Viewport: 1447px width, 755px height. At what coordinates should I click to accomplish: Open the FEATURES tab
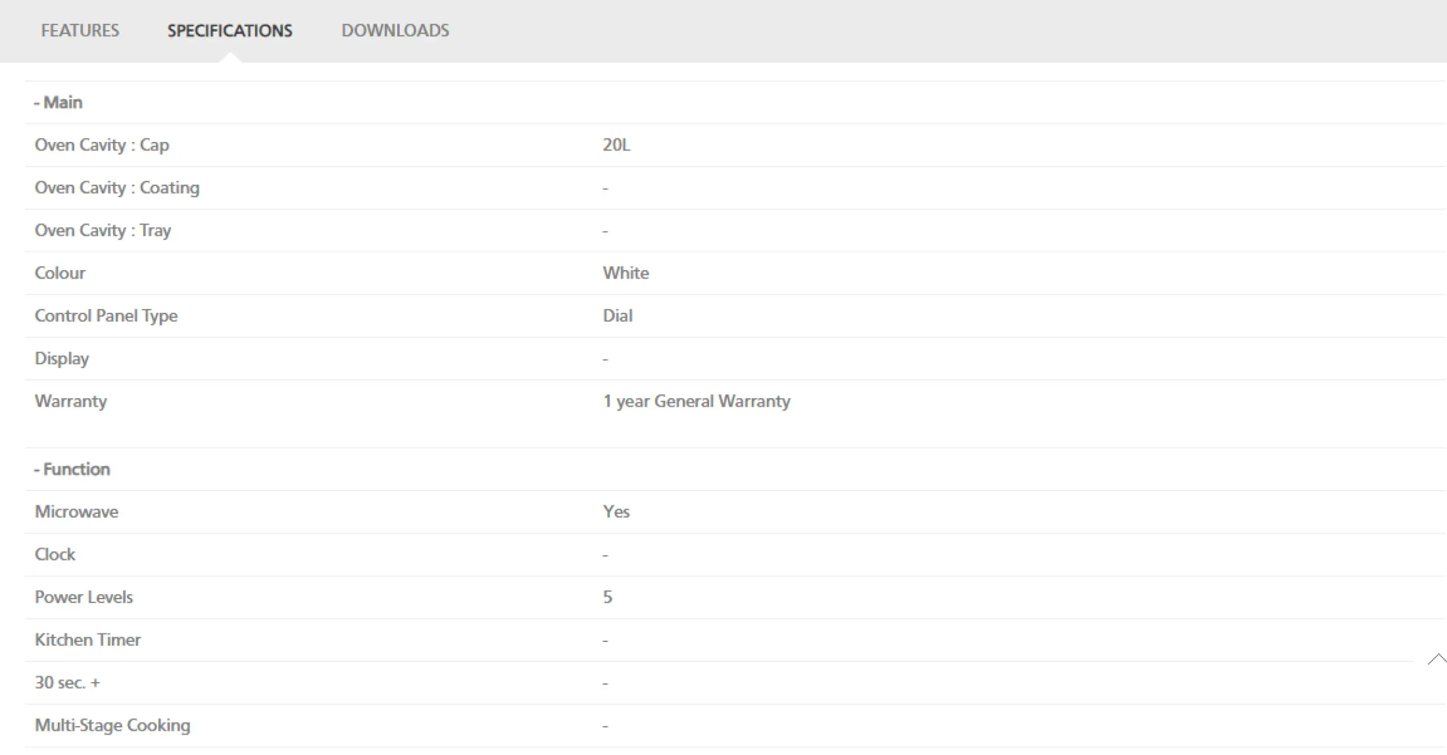pos(80,30)
